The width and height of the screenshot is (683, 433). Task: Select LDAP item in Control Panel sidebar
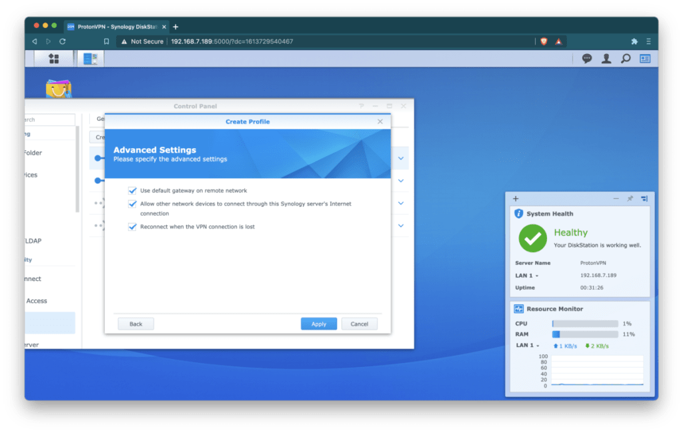(x=49, y=240)
